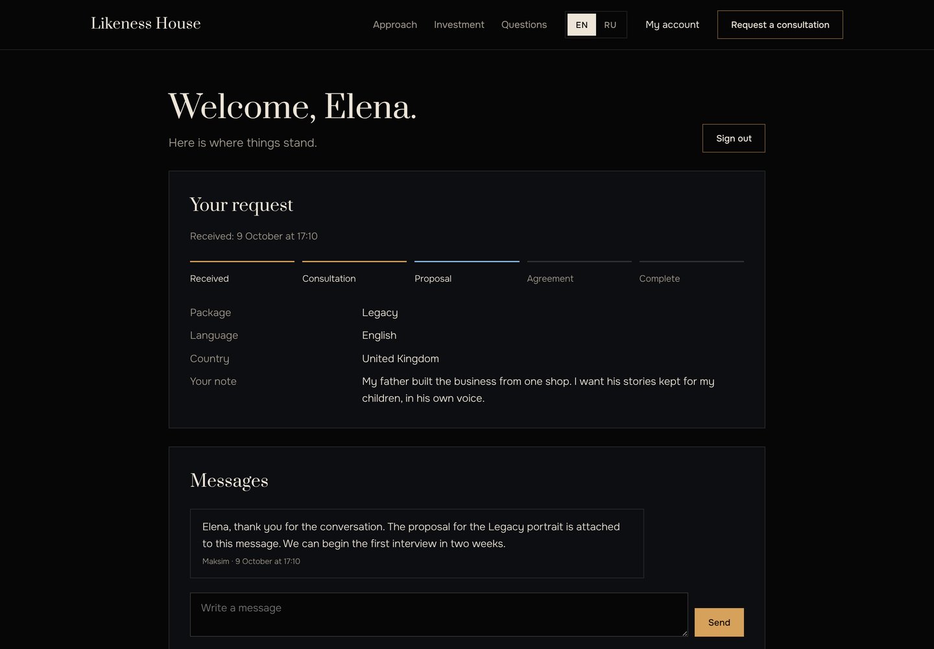Focus the Write a message field

point(439,615)
